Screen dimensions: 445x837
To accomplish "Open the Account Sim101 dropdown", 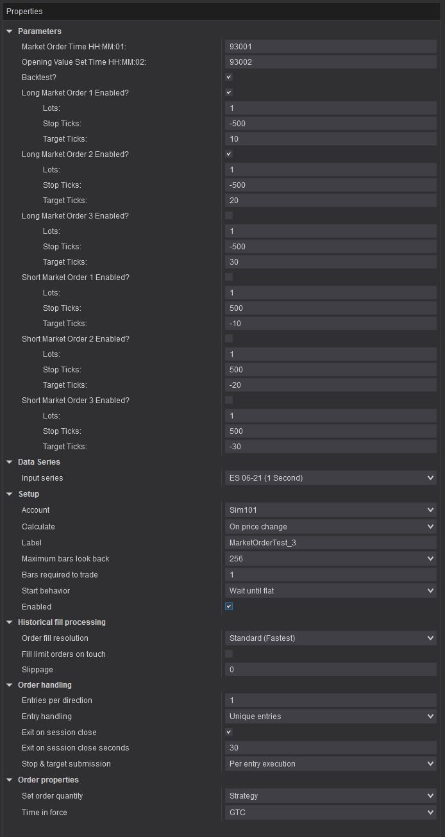I will [330, 510].
